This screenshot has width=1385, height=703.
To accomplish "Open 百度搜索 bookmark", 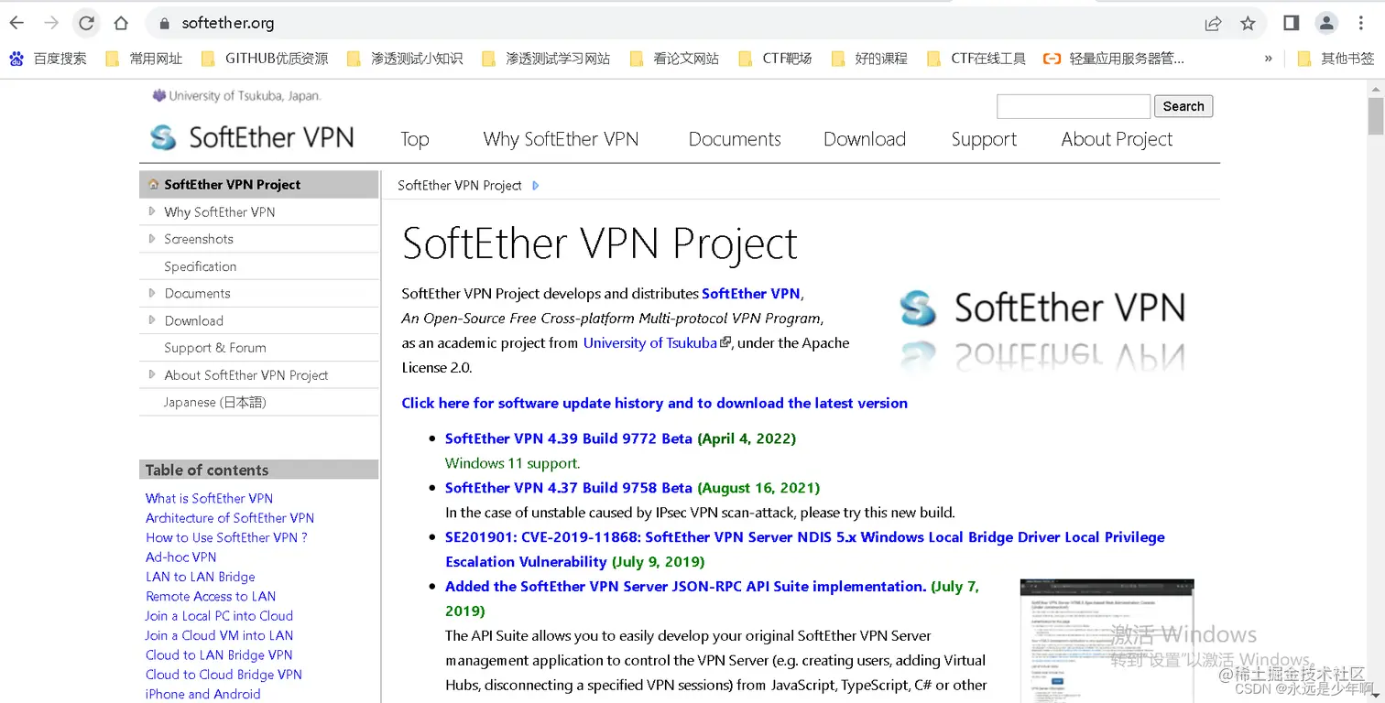I will (x=49, y=59).
